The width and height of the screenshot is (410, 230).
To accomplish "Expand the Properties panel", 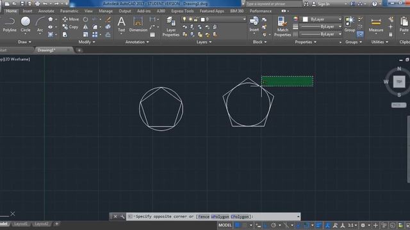I will [306, 42].
